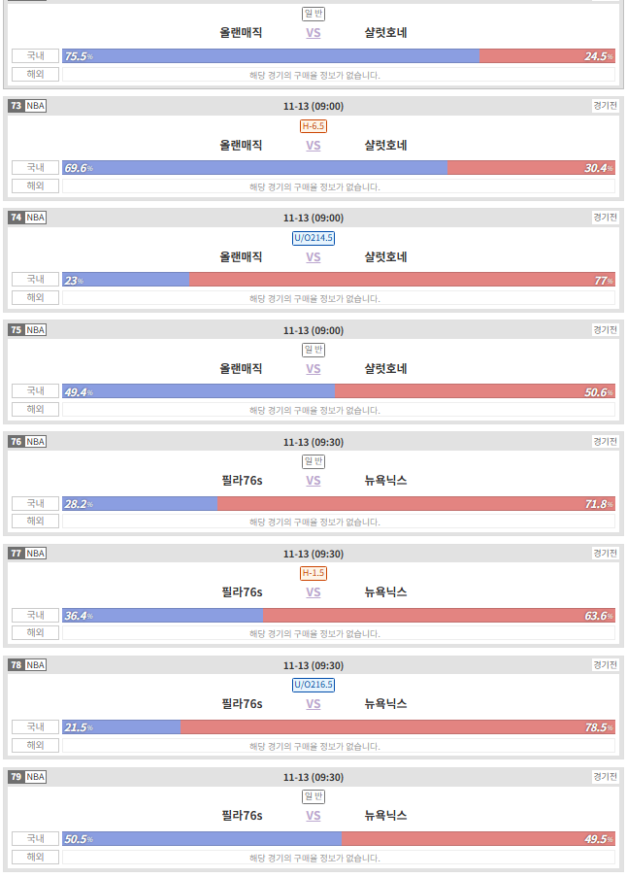
Task: Open the VS link in match 77
Action: (x=313, y=592)
